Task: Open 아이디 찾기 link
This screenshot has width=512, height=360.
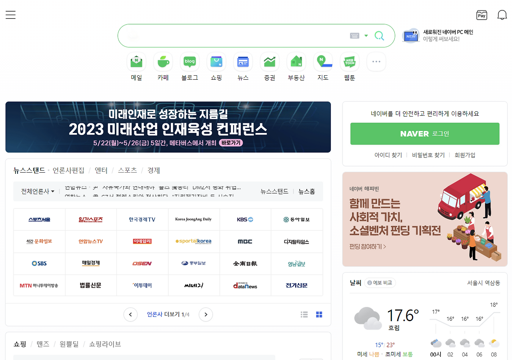Action: [x=388, y=155]
